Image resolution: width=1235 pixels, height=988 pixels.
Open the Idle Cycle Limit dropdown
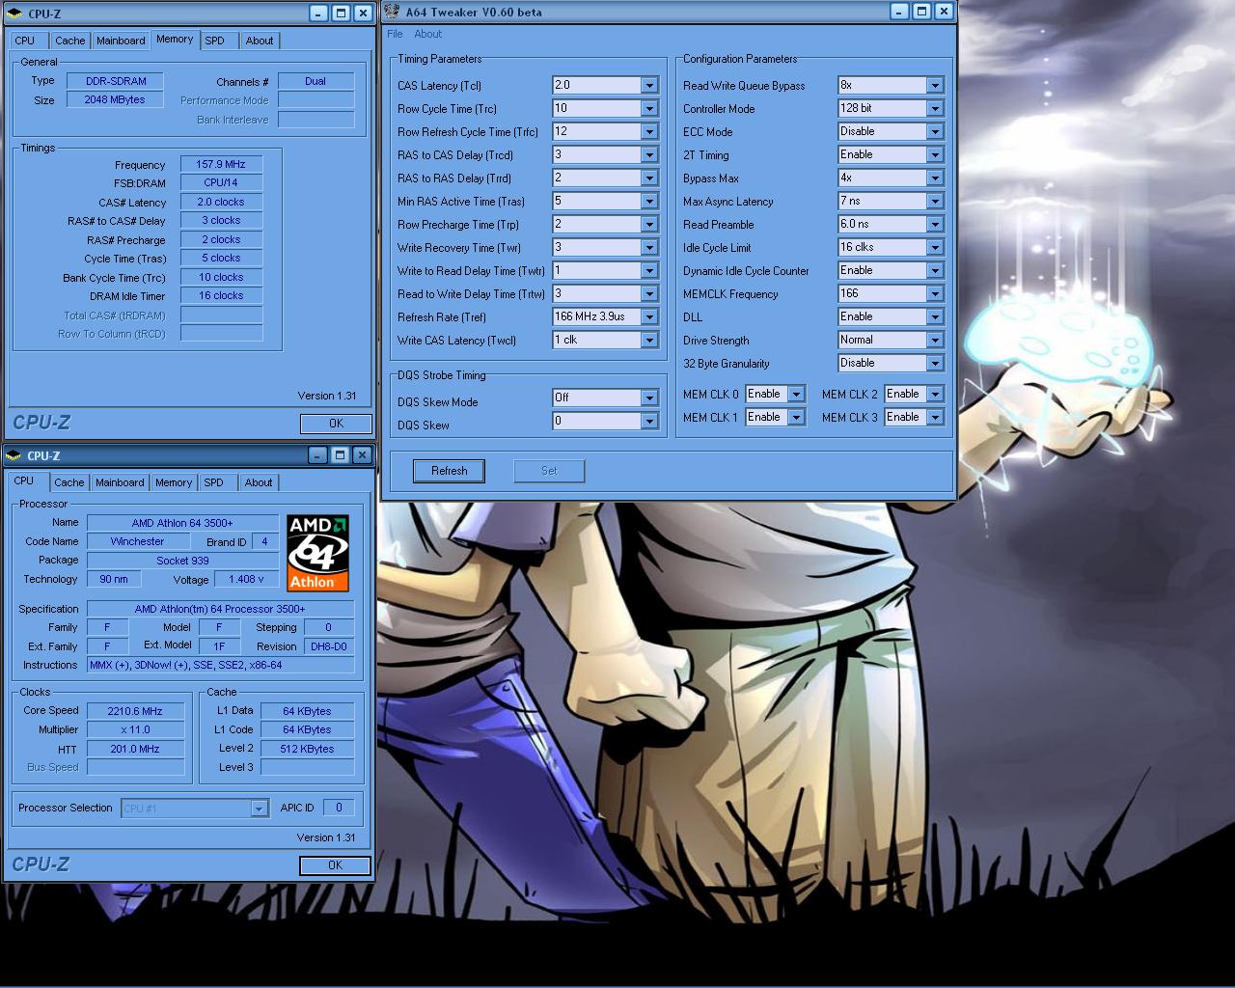coord(935,247)
